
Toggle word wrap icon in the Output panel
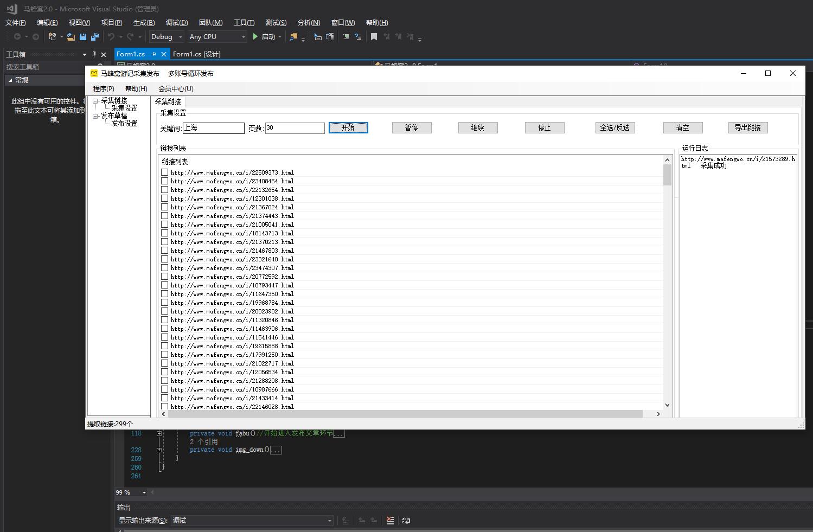click(x=406, y=521)
